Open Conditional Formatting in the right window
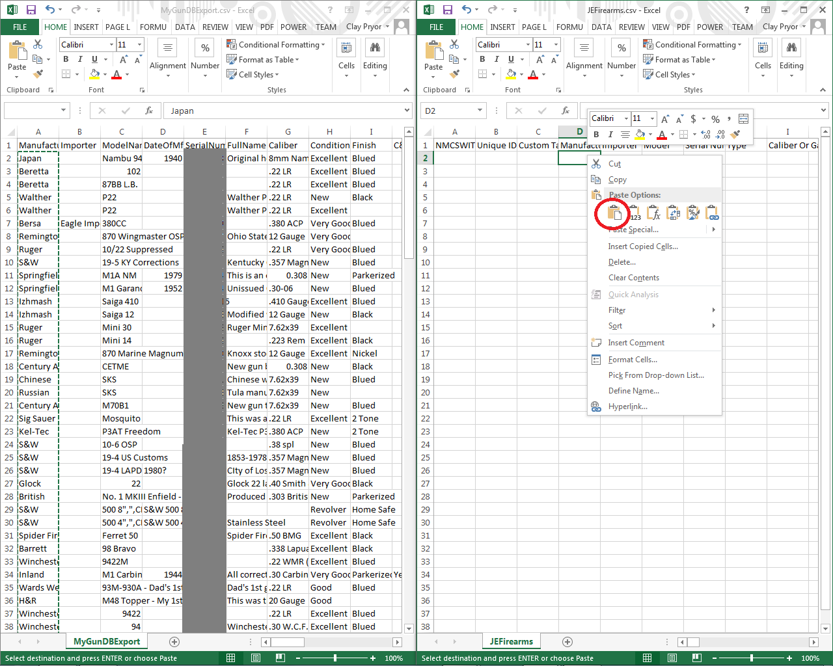The width and height of the screenshot is (833, 666). coord(692,44)
